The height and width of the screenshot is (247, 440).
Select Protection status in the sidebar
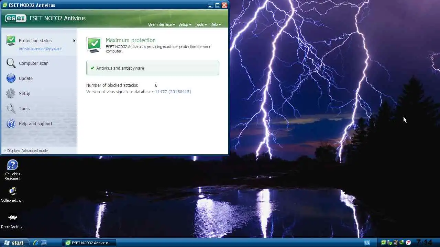[35, 40]
